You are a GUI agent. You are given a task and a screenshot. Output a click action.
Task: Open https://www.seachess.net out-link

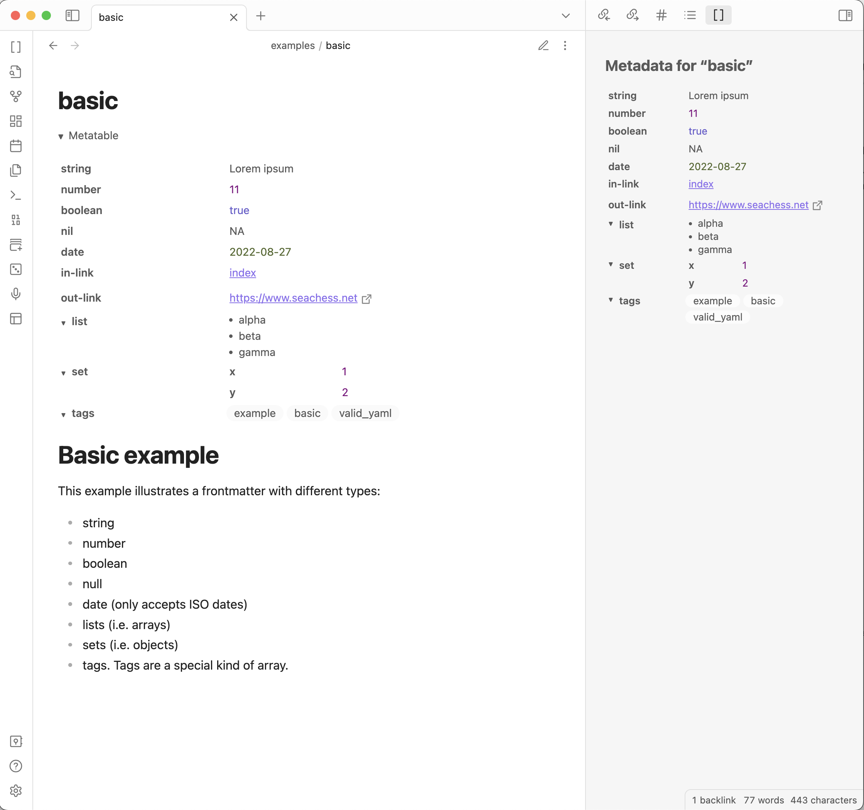[x=294, y=298]
